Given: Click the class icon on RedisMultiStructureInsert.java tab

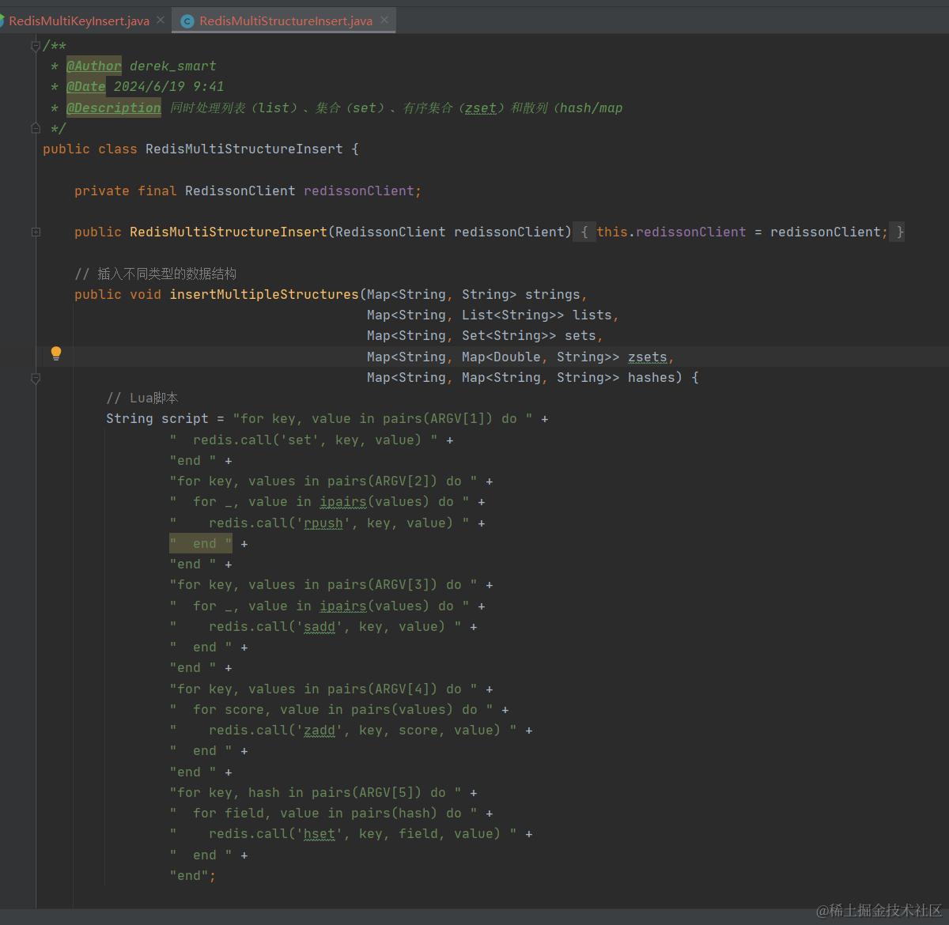Looking at the screenshot, I should point(187,21).
